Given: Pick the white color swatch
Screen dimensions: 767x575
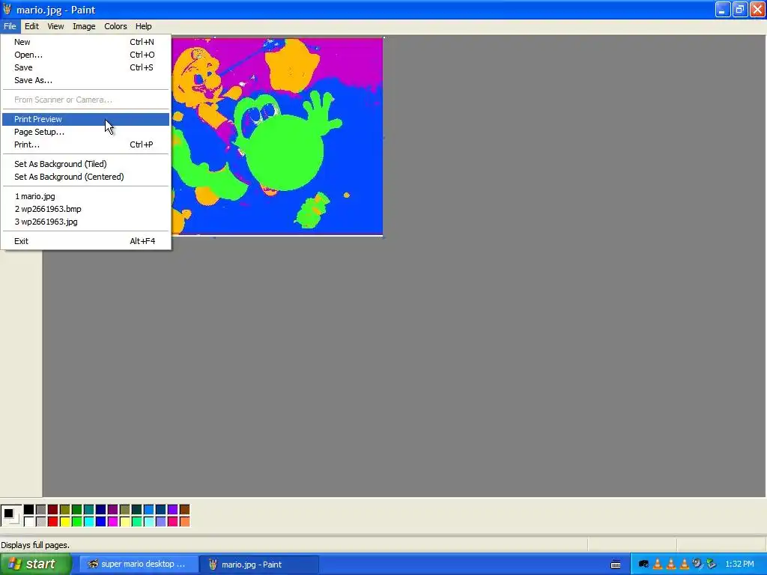Looking at the screenshot, I should click(x=29, y=522).
